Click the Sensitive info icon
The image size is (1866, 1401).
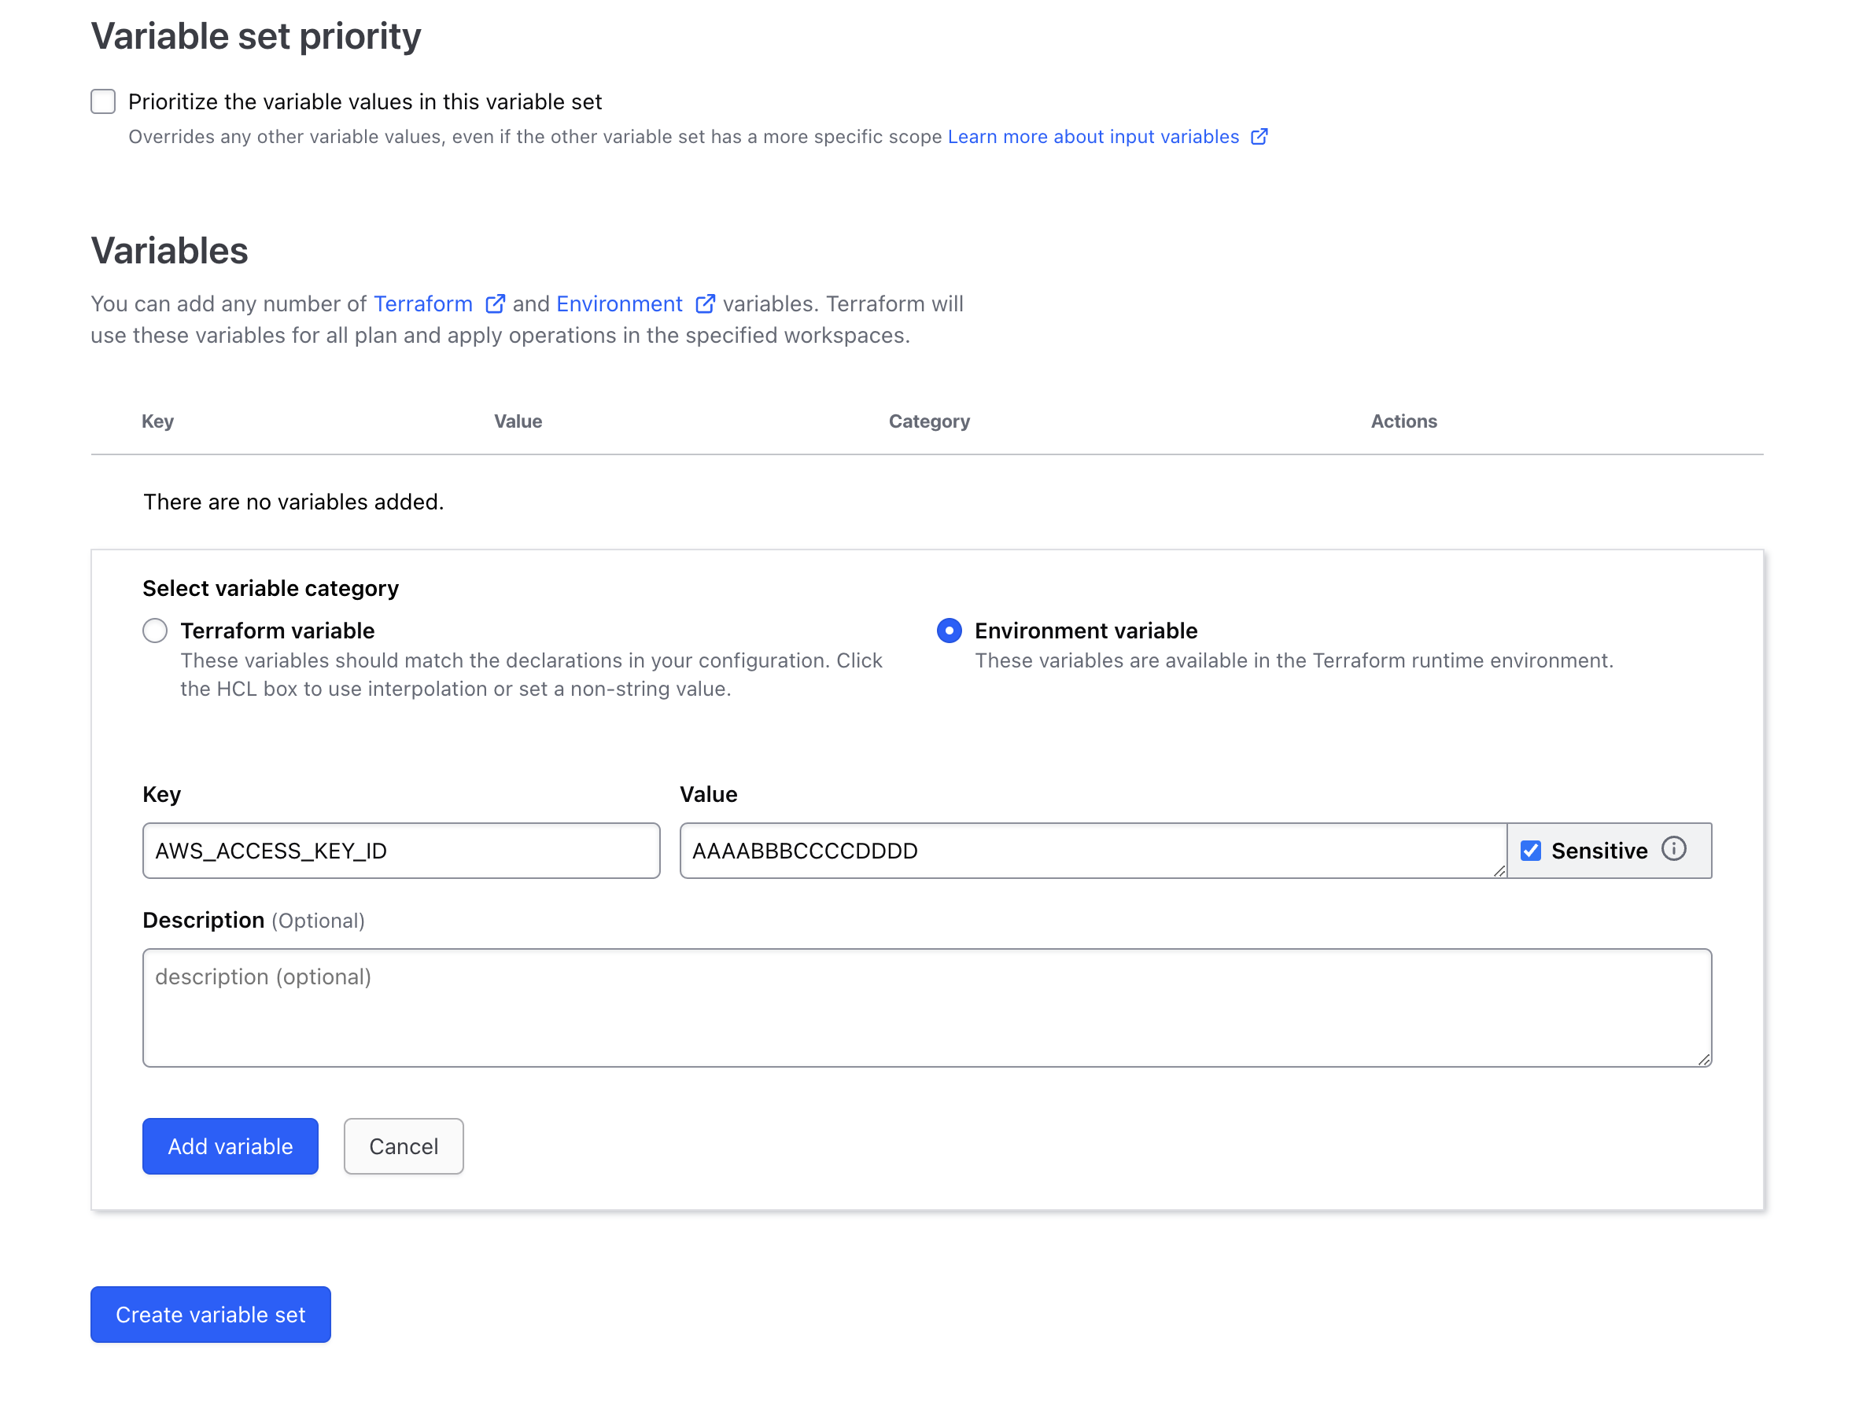tap(1674, 849)
